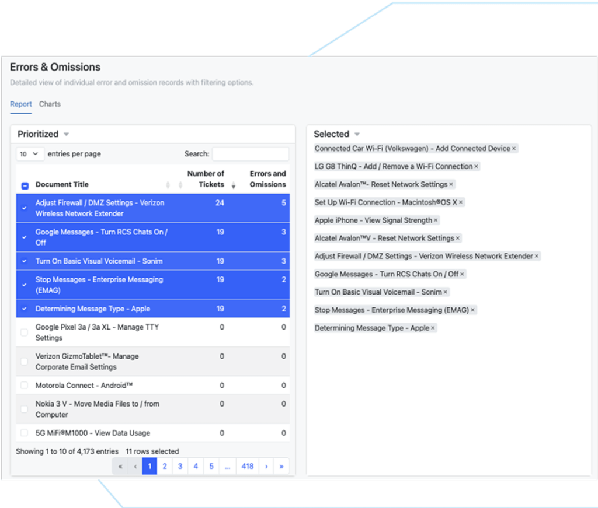Open the entries per page dropdown
This screenshot has height=508, width=598.
point(30,154)
